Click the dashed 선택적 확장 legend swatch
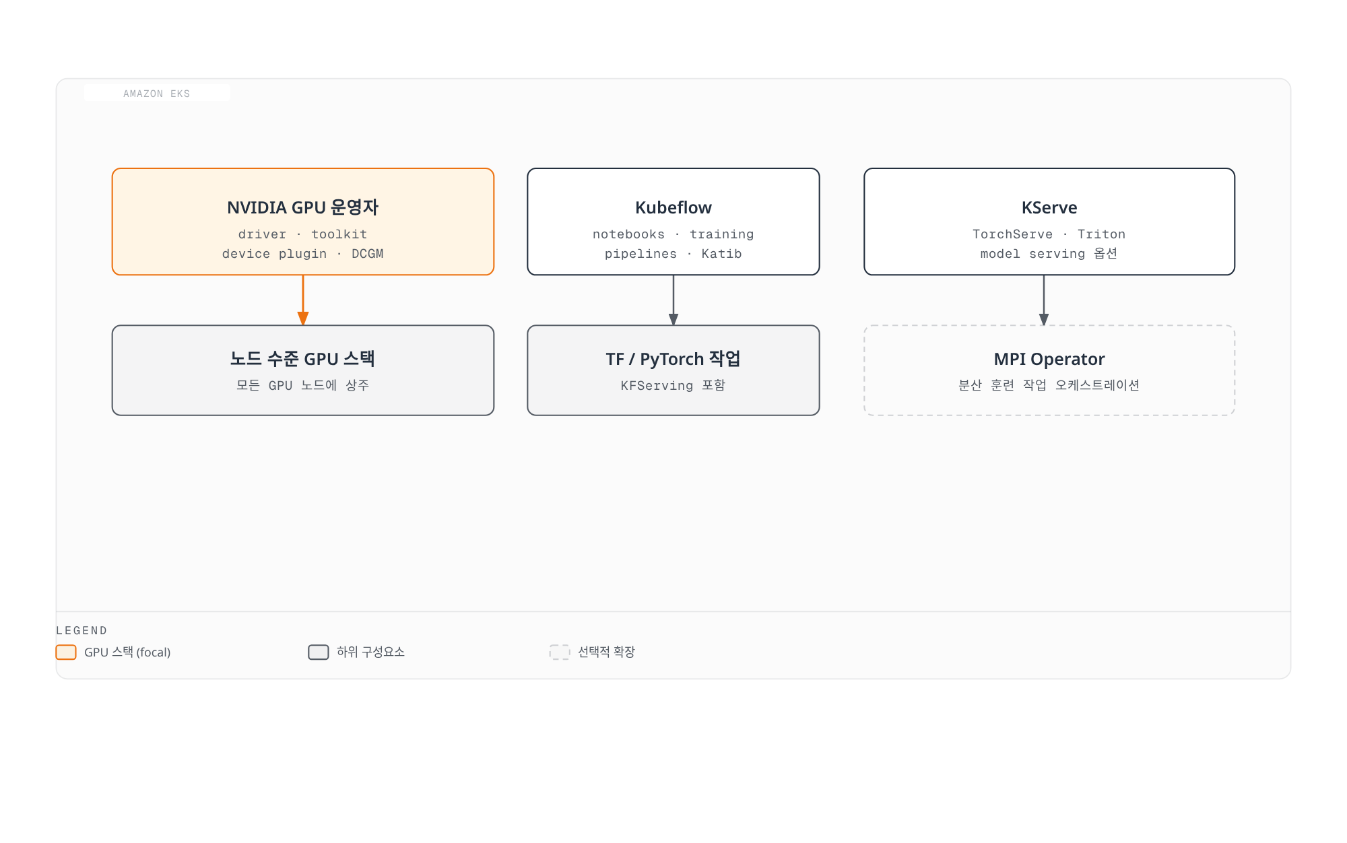The image size is (1347, 843). [x=560, y=652]
